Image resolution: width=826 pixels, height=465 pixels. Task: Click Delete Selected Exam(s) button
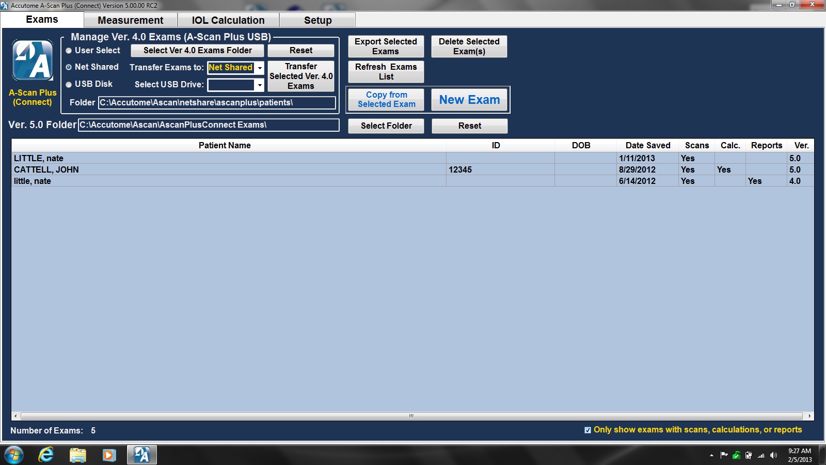point(469,47)
